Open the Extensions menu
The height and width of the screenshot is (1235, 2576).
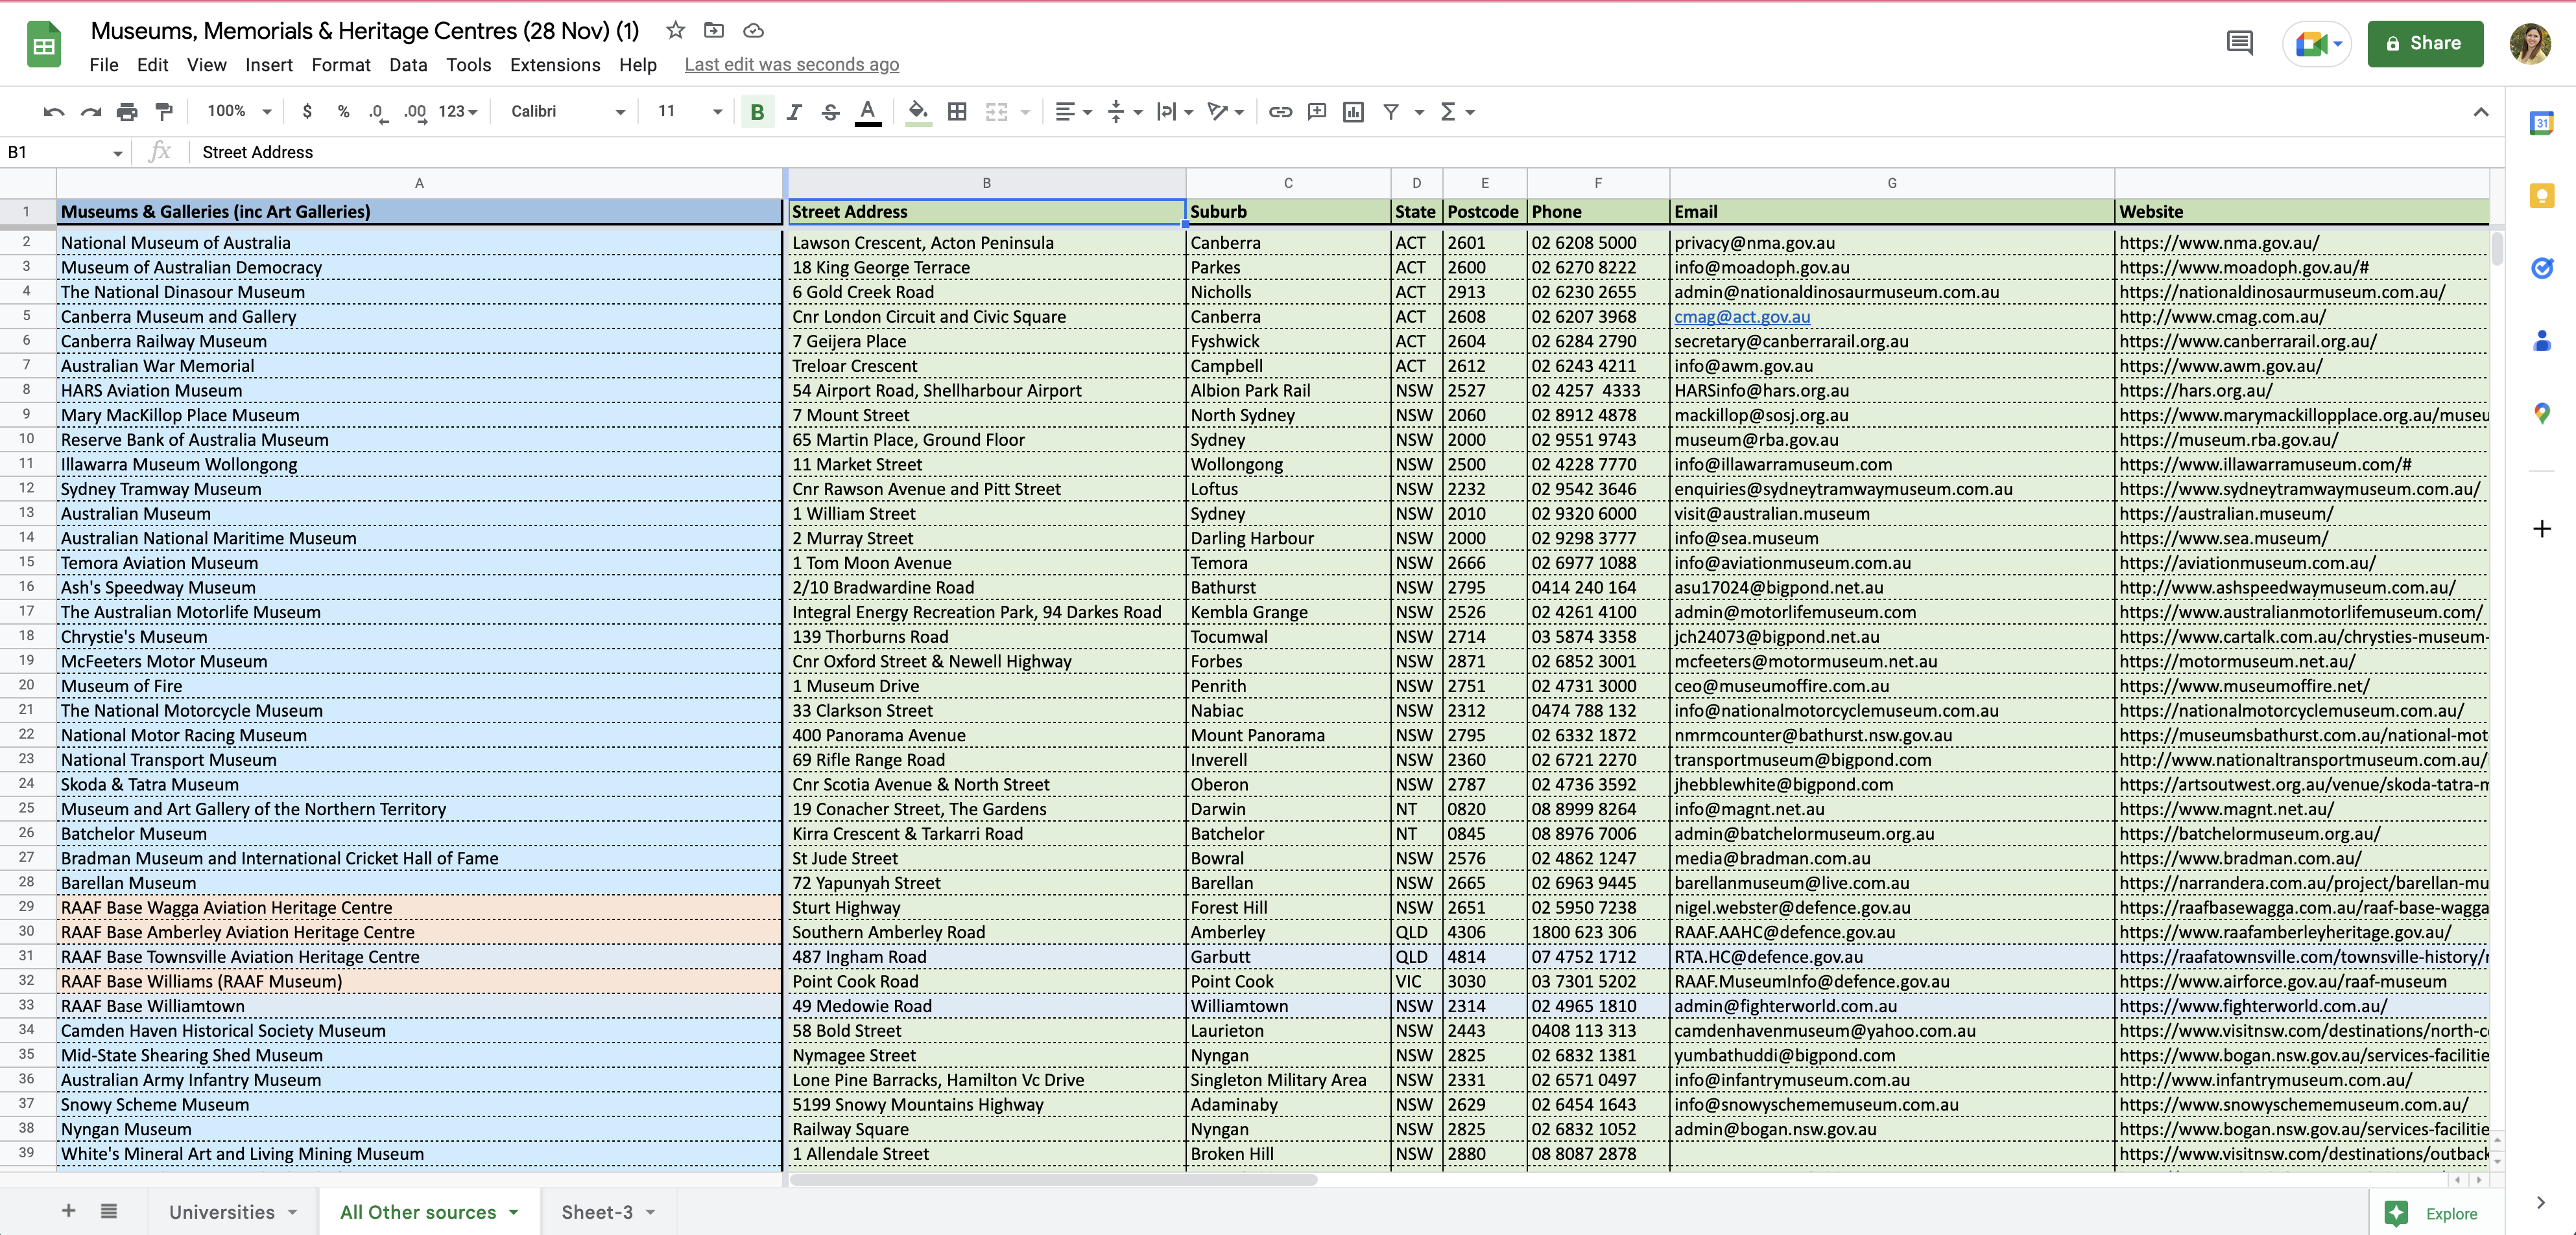[x=555, y=65]
